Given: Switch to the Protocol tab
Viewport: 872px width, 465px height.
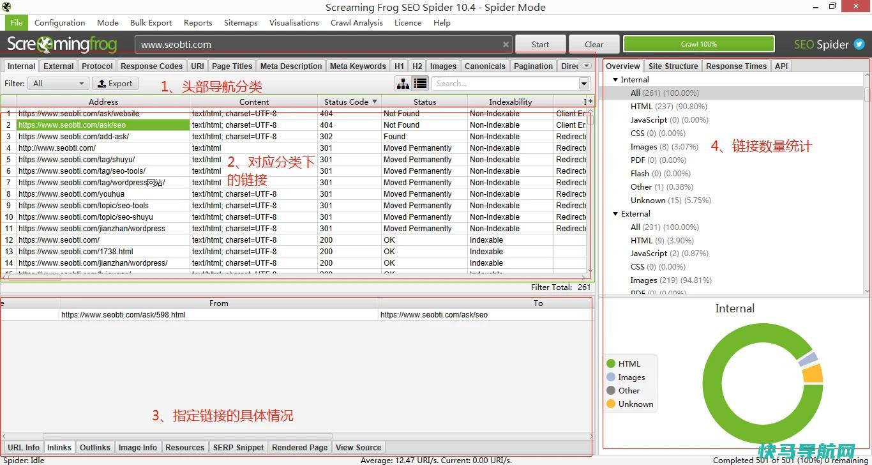Looking at the screenshot, I should 97,66.
